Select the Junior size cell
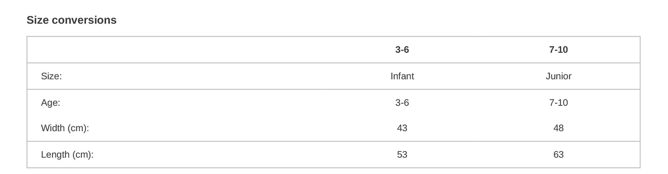Image resolution: width=668 pixels, height=174 pixels. 558,76
